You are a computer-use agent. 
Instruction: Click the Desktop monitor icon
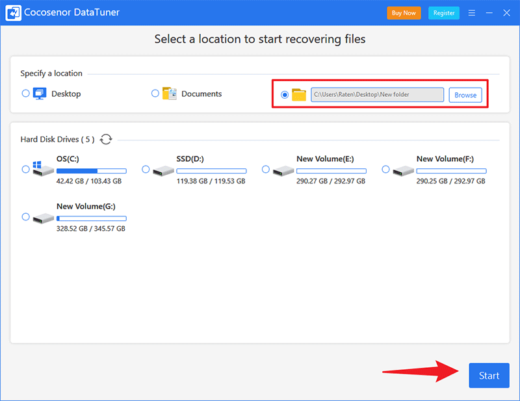pyautogui.click(x=40, y=94)
